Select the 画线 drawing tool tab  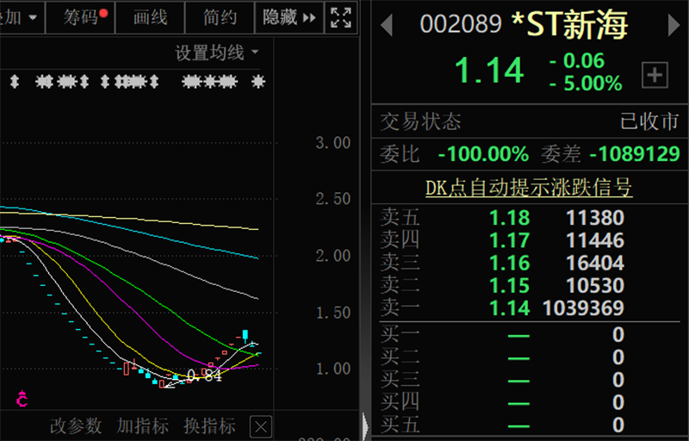[x=151, y=17]
